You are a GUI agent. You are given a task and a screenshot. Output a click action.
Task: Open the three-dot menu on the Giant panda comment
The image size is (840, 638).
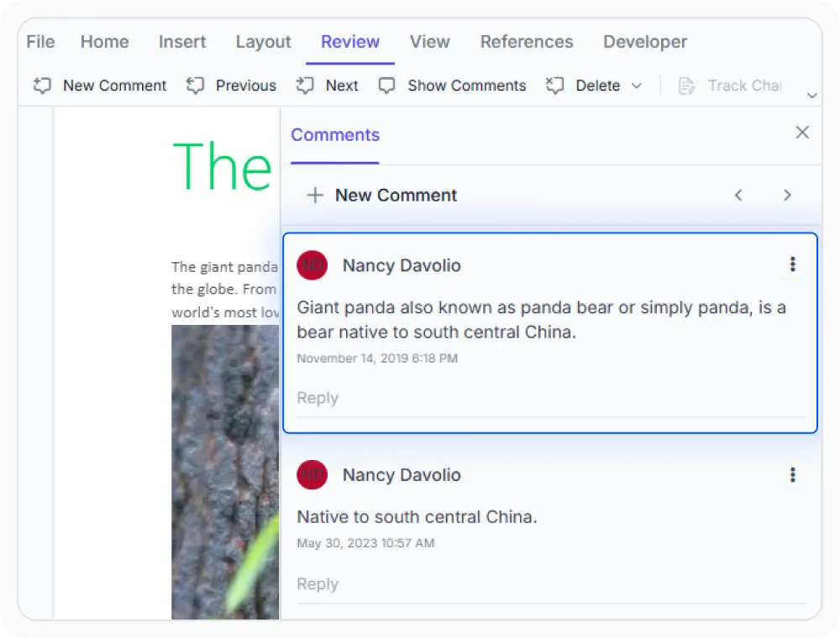pyautogui.click(x=793, y=264)
